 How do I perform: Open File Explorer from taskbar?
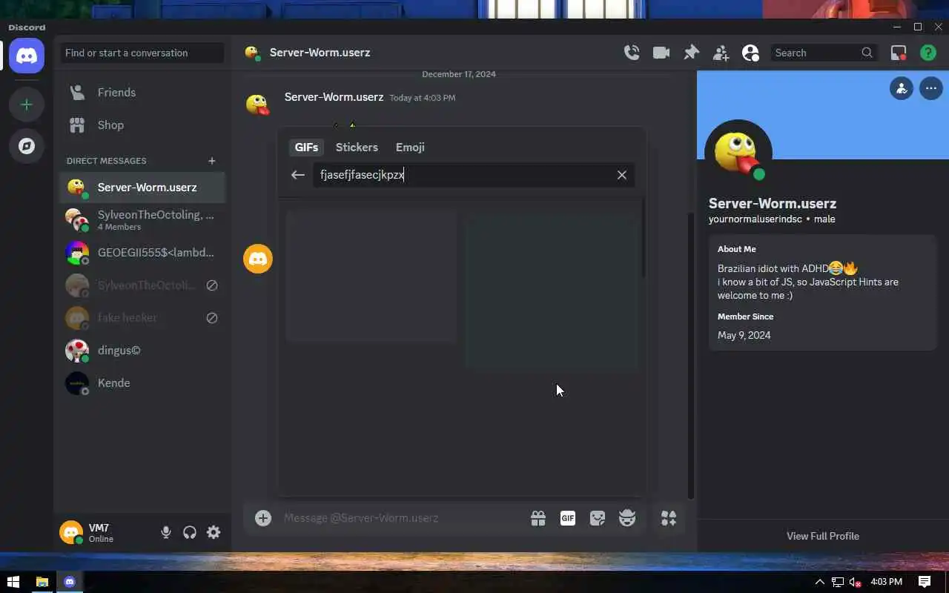[x=42, y=582]
